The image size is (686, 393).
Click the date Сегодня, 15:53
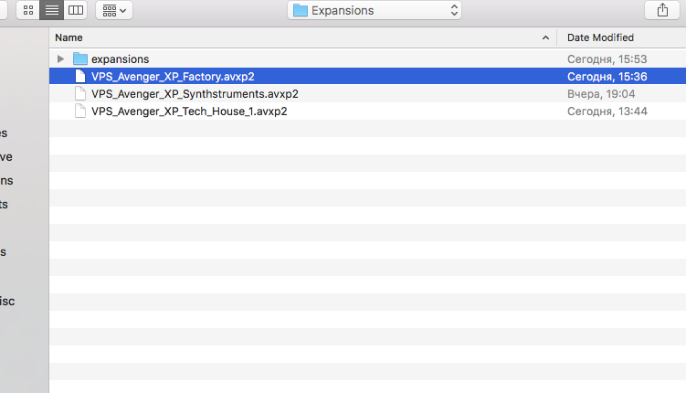[x=607, y=59]
